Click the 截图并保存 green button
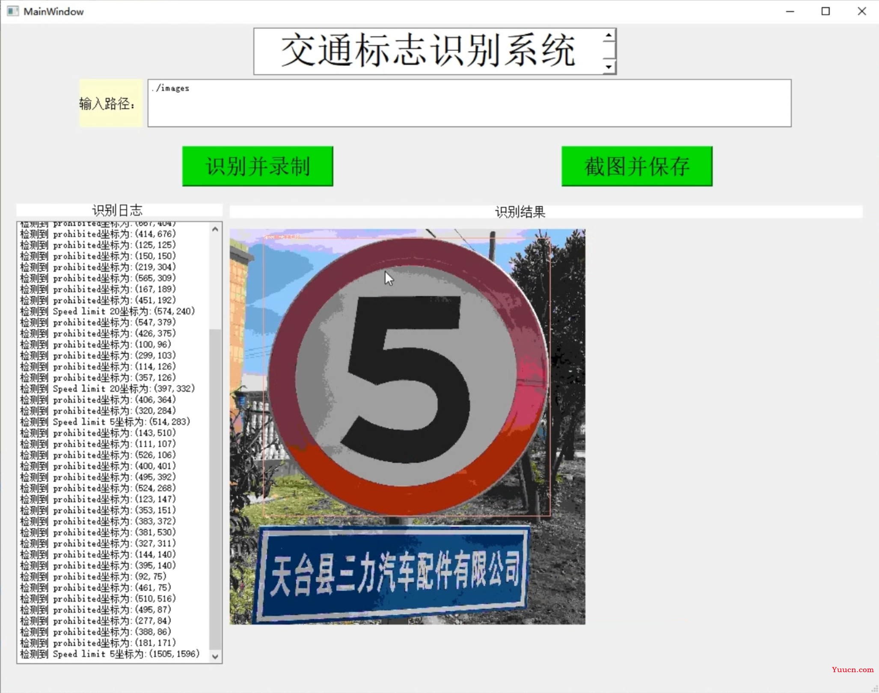Viewport: 879px width, 693px height. [x=637, y=166]
